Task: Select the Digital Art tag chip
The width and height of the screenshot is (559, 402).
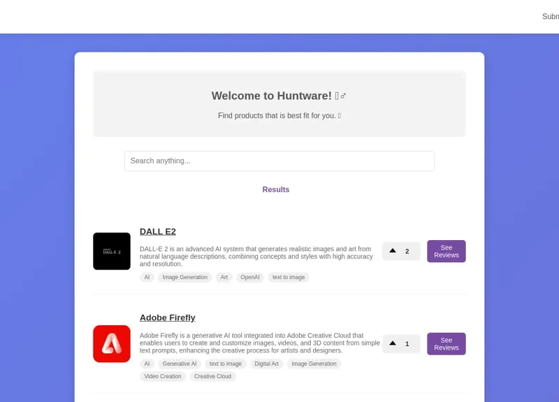Action: 267,364
